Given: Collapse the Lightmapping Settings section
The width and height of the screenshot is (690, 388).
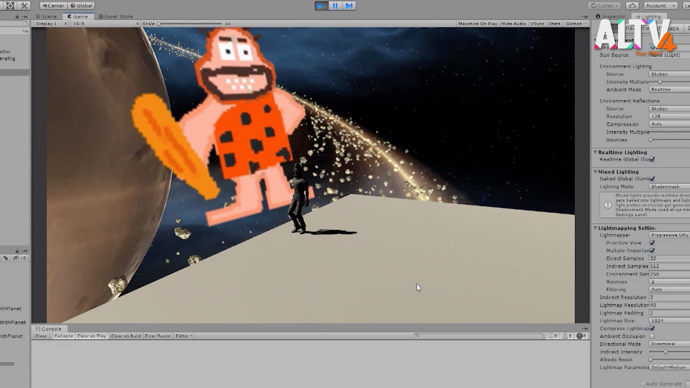Looking at the screenshot, I should [596, 228].
